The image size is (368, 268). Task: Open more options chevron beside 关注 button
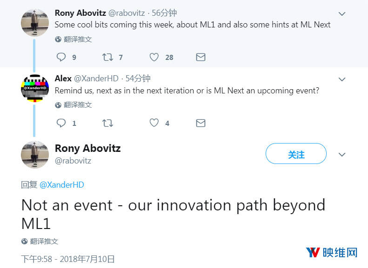click(342, 154)
